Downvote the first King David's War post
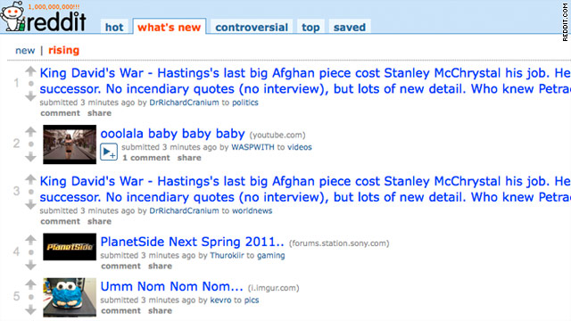This screenshot has width=571, height=321. tap(30, 96)
